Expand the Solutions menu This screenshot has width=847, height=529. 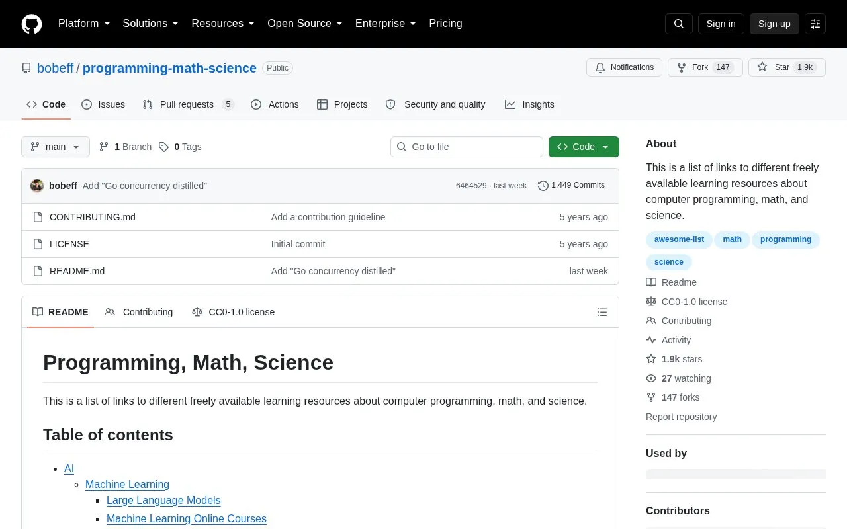[150, 24]
